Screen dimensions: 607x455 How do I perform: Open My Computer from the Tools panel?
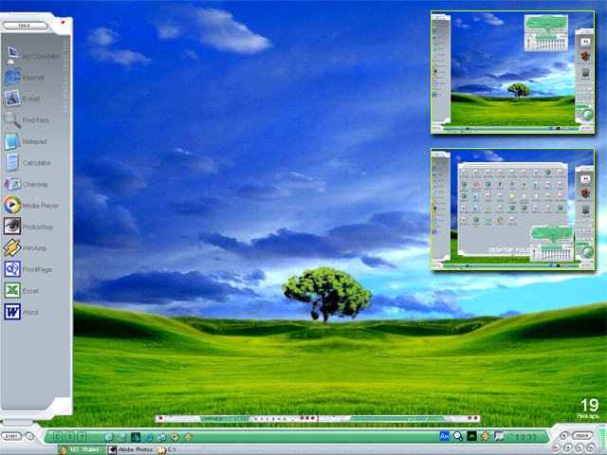[32, 56]
